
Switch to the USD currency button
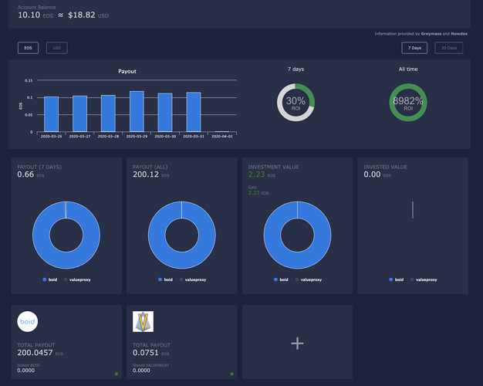[x=56, y=48]
